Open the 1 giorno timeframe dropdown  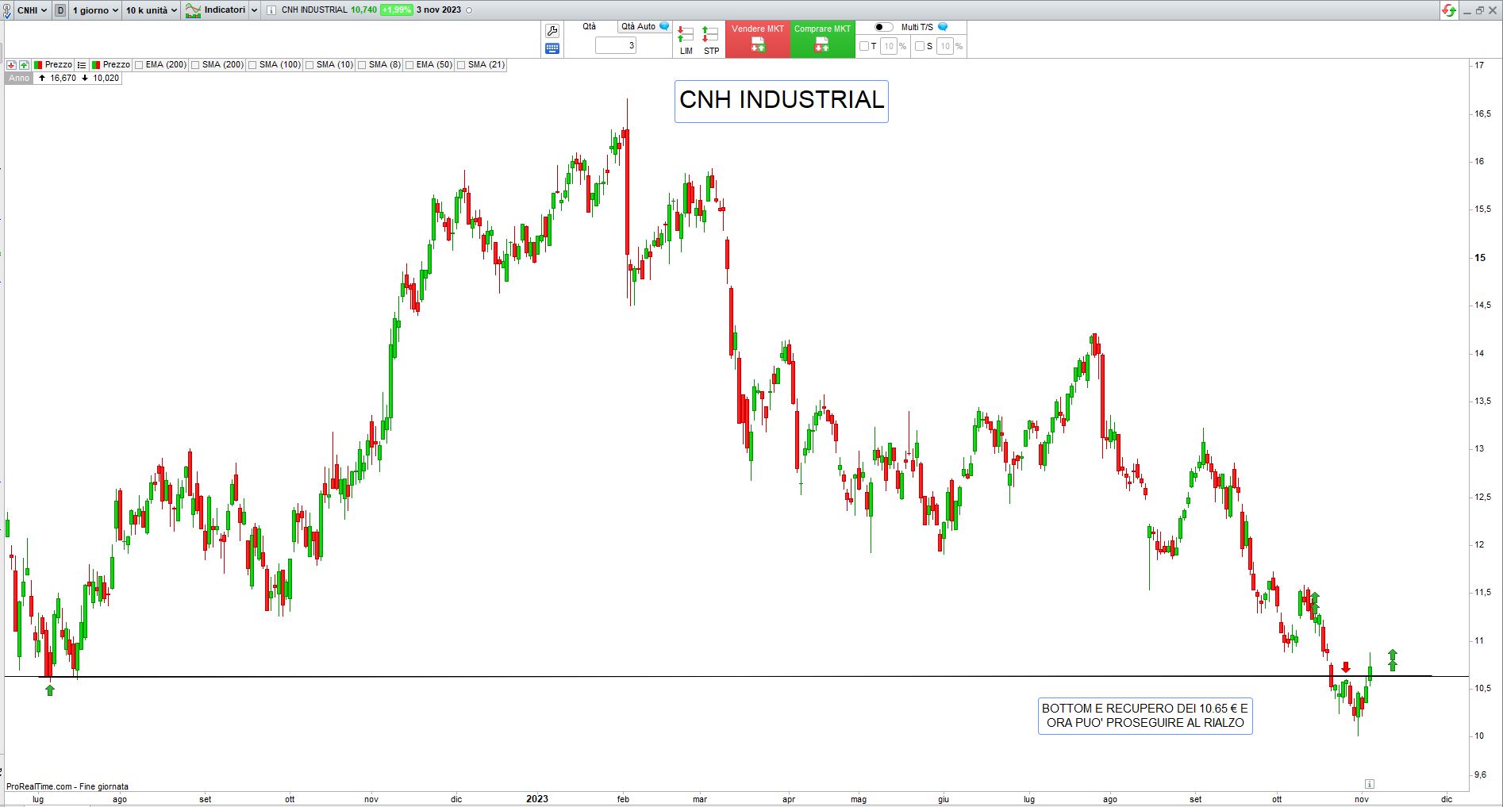click(95, 10)
